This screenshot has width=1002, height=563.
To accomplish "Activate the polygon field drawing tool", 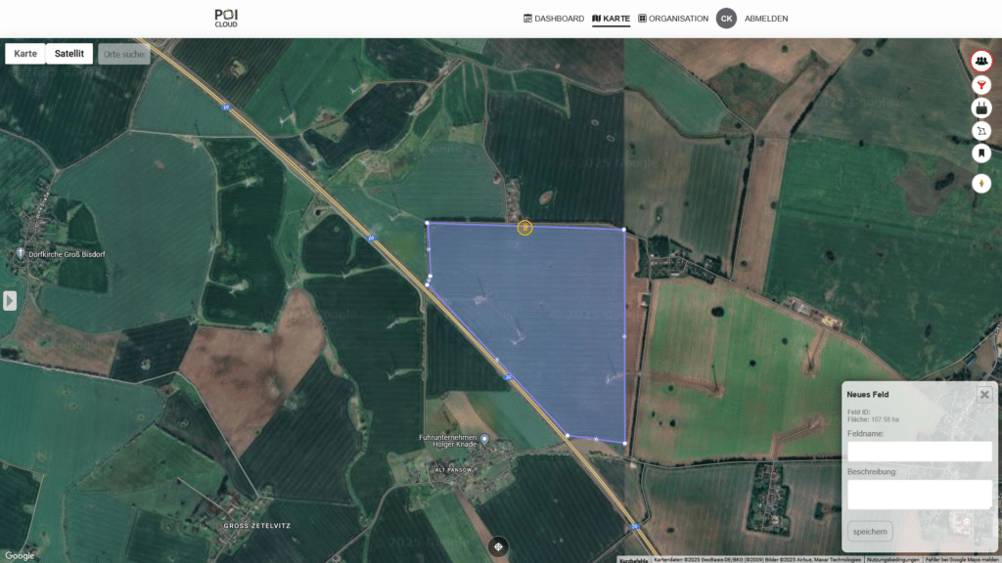I will click(980, 131).
